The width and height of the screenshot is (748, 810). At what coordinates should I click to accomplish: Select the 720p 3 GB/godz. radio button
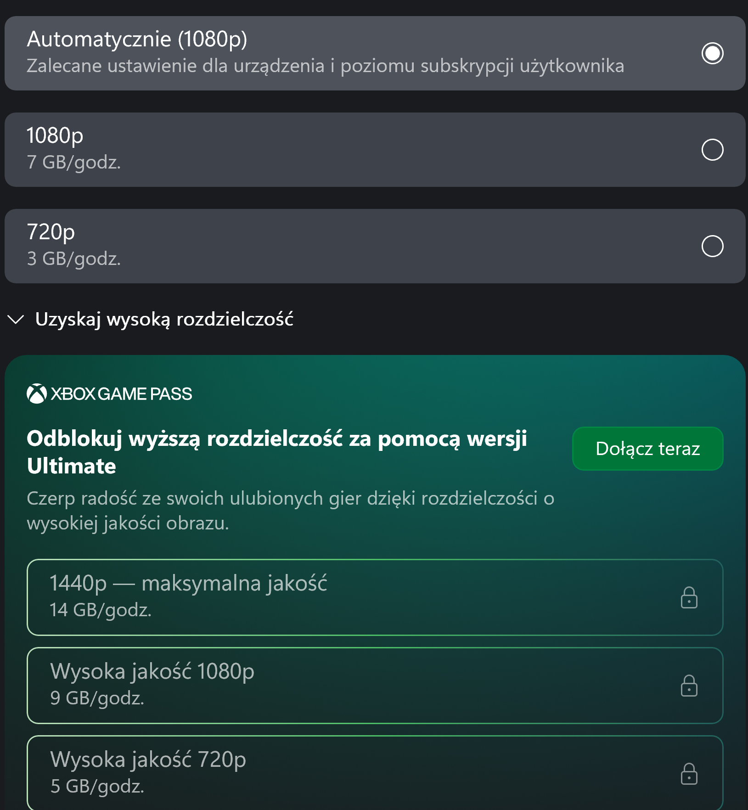pos(712,246)
